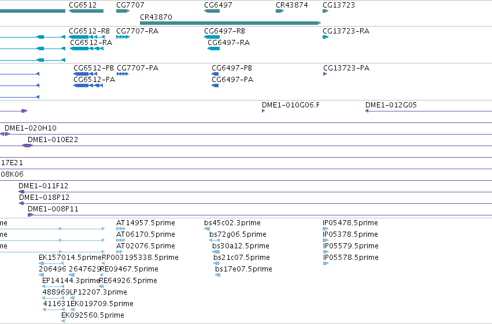Select the bs45c02.3prime EST
The image size is (492, 324).
tap(207, 229)
